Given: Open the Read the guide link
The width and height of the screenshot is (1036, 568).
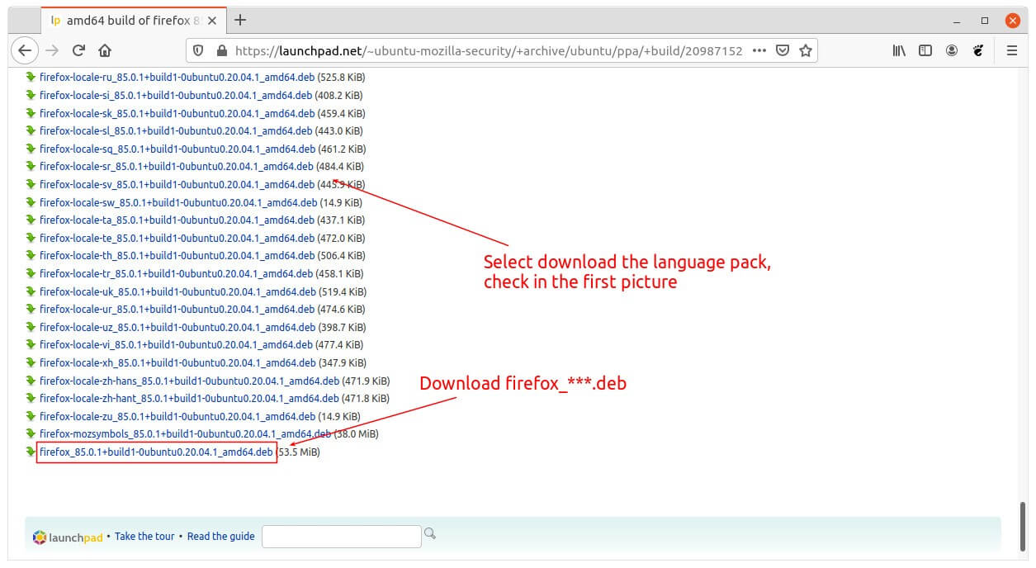Looking at the screenshot, I should point(221,537).
